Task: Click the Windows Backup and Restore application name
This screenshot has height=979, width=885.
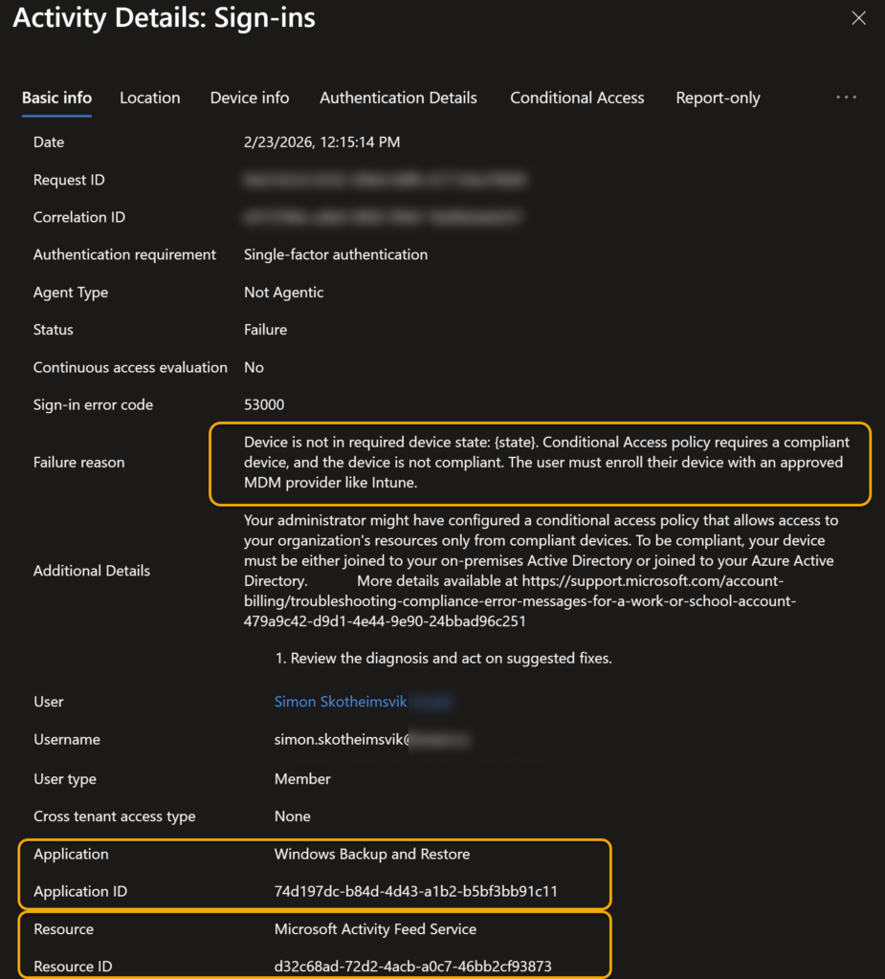Action: [x=372, y=854]
